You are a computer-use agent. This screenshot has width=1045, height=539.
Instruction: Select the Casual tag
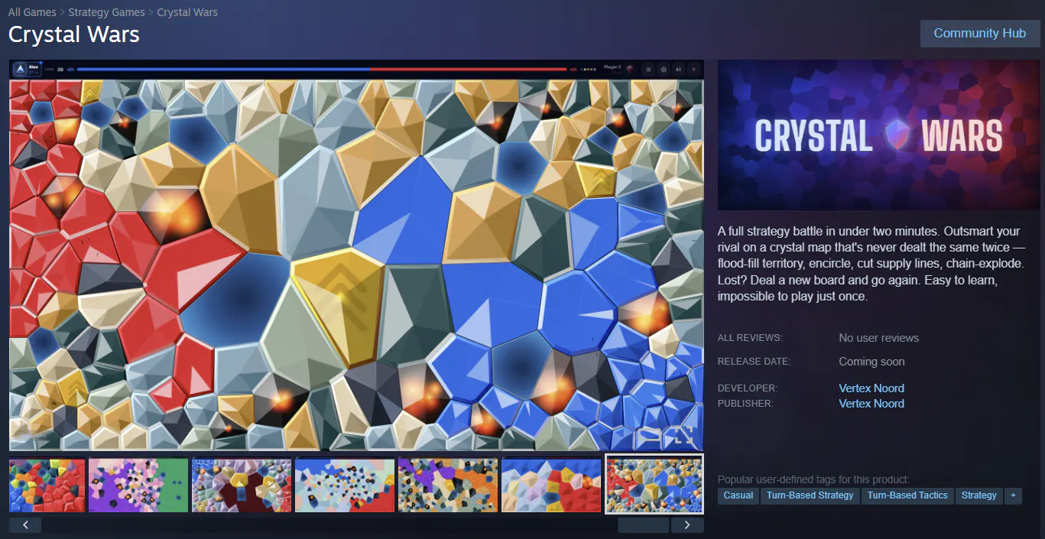[x=738, y=495]
